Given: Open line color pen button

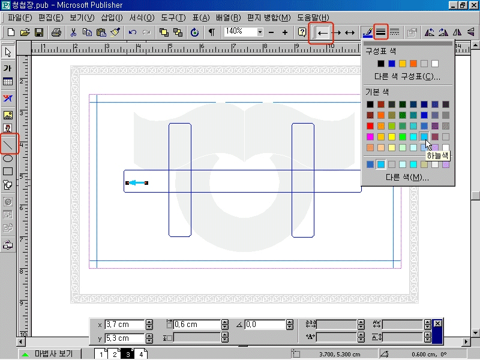Looking at the screenshot, I should pyautogui.click(x=367, y=32).
